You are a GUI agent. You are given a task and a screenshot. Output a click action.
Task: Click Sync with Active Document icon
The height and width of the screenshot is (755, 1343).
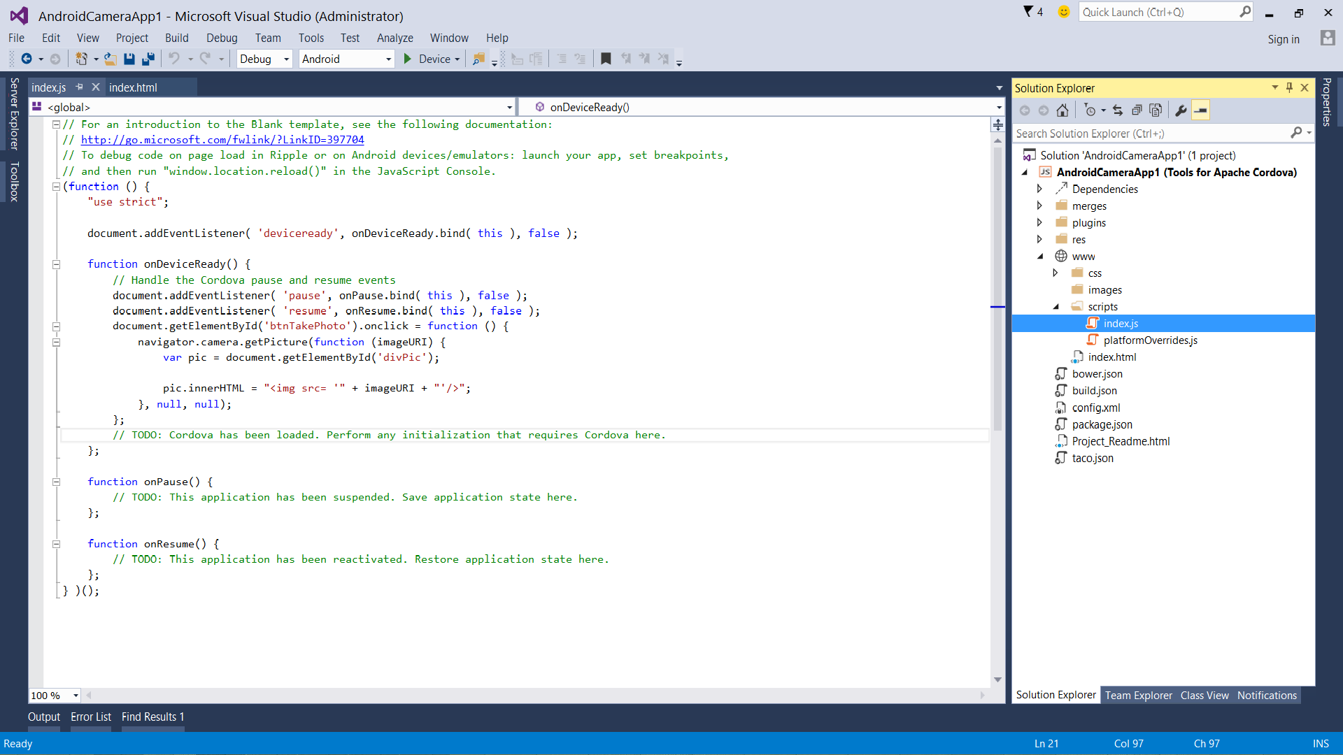[x=1118, y=110]
